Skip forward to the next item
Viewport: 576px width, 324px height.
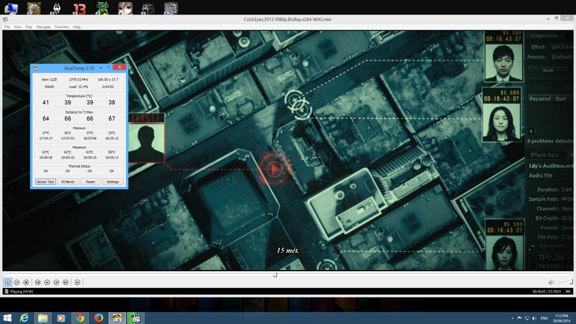(66, 282)
